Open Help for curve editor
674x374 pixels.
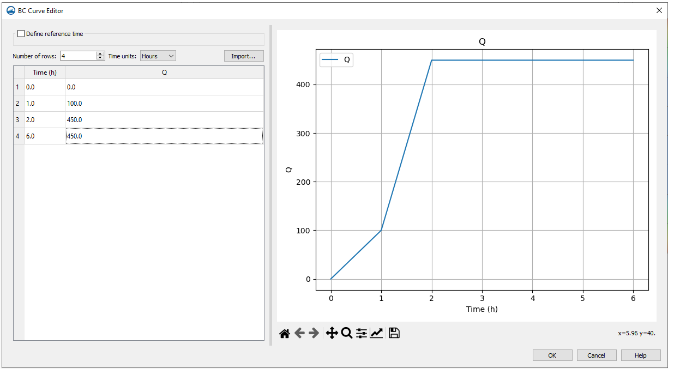coord(641,355)
